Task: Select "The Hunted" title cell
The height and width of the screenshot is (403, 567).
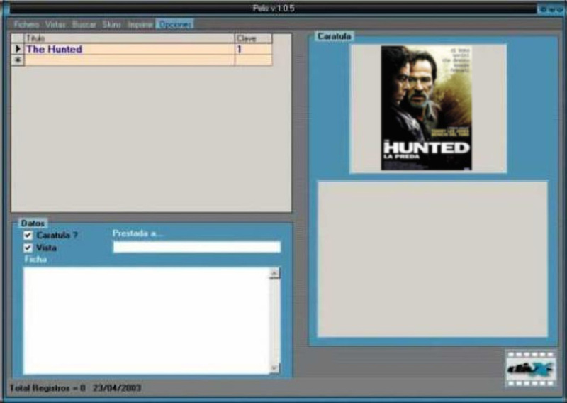Action: pyautogui.click(x=130, y=49)
